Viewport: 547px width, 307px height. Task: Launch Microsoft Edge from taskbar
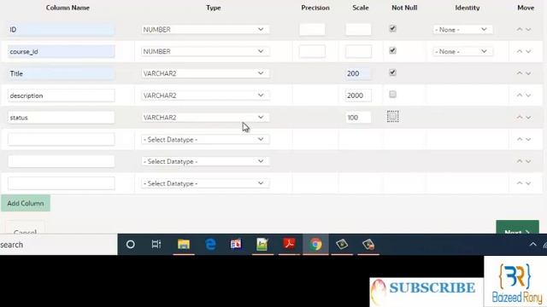click(210, 245)
